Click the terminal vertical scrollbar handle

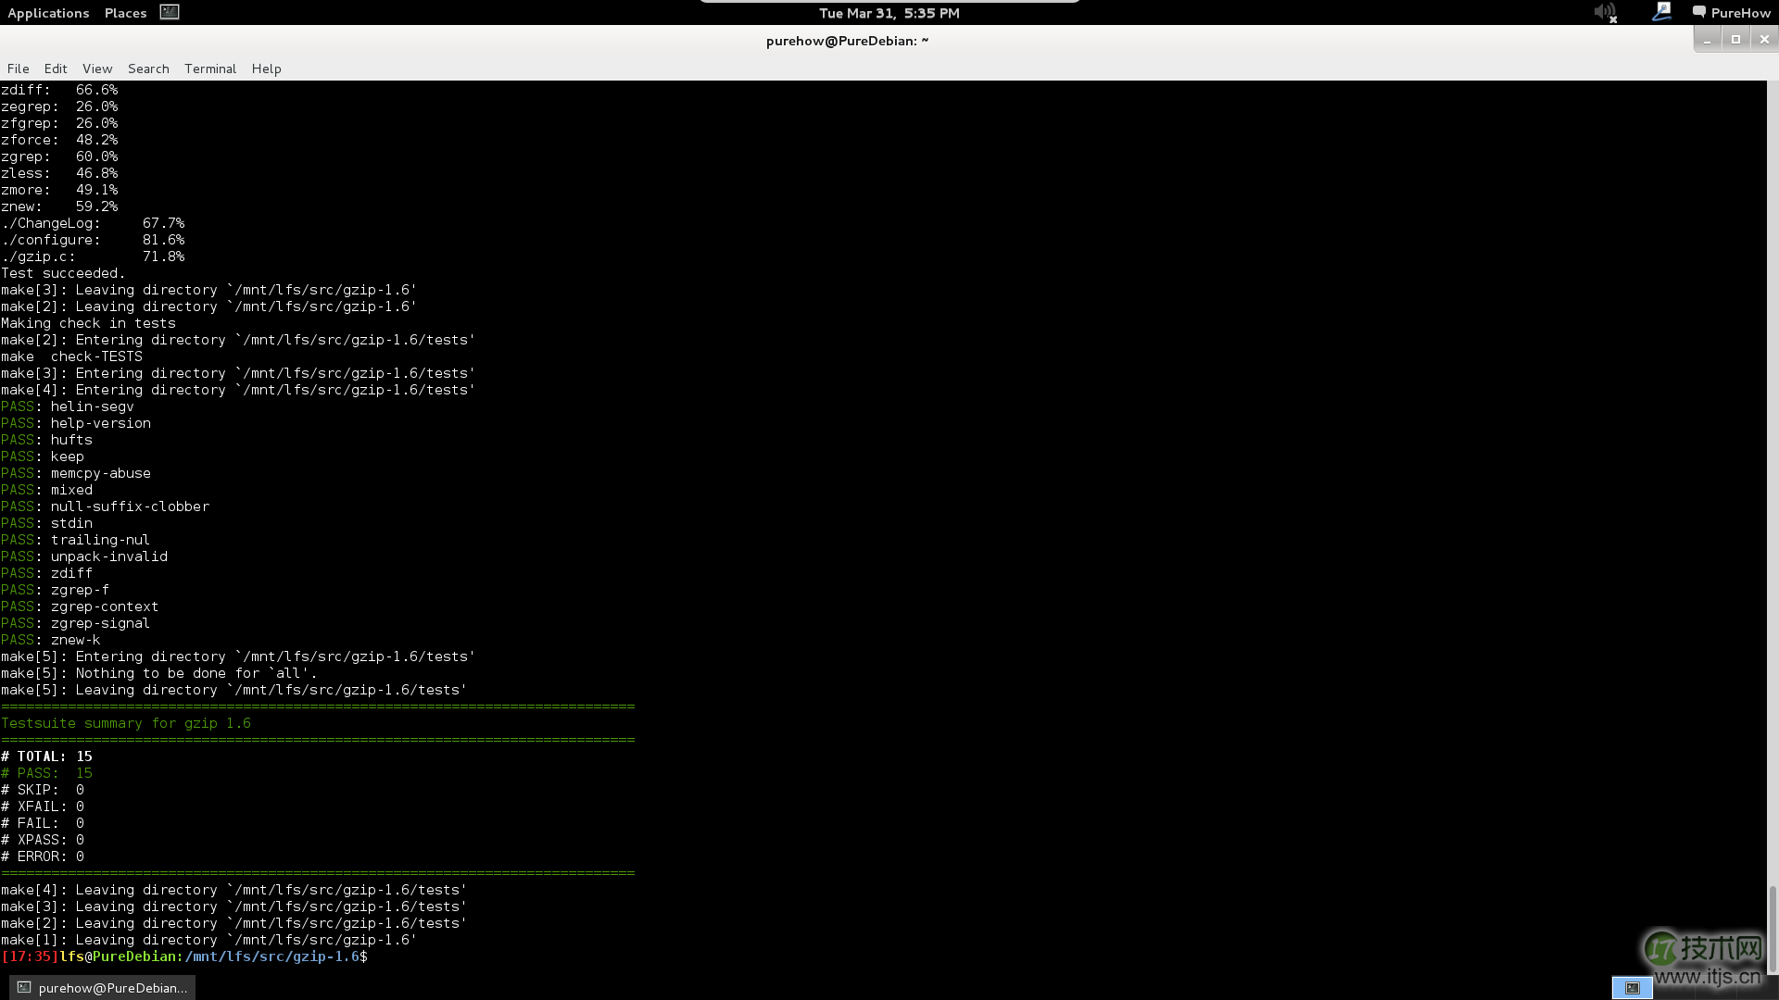[1773, 929]
